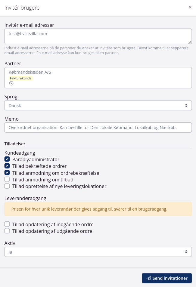Enable Tillad opdatering af indgående ordre
The image size is (196, 287).
point(7,224)
